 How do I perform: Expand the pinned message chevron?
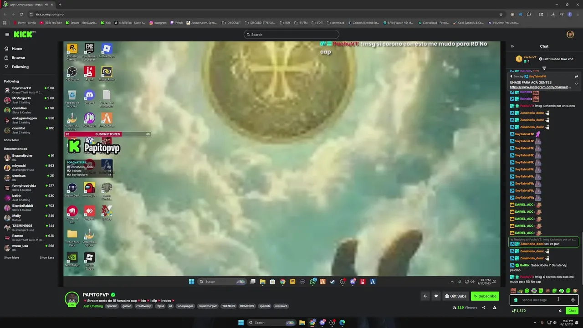coord(576,84)
